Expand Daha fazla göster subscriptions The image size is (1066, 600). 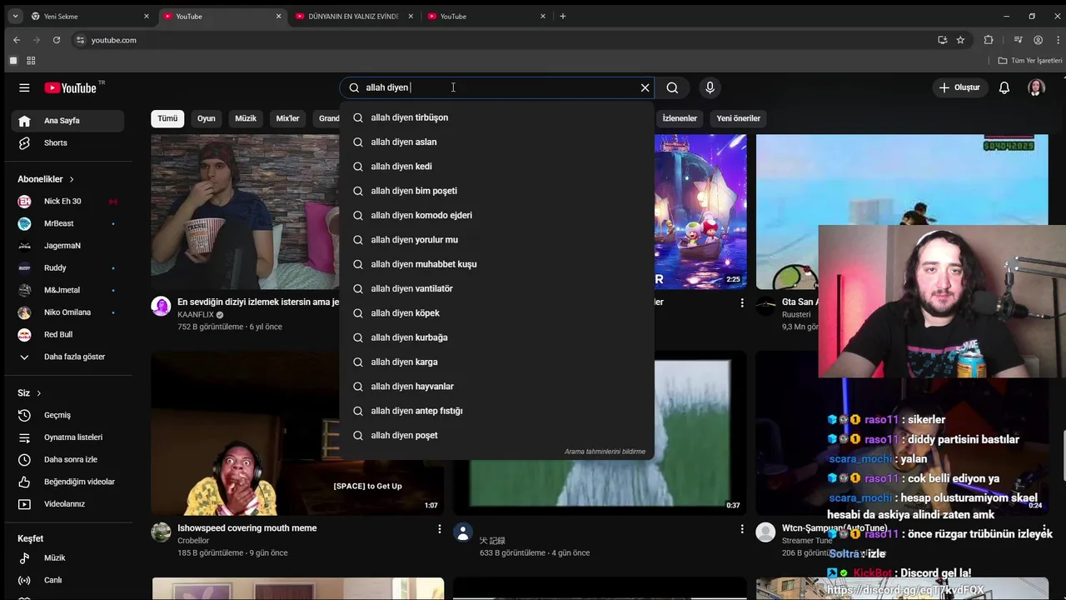67,357
